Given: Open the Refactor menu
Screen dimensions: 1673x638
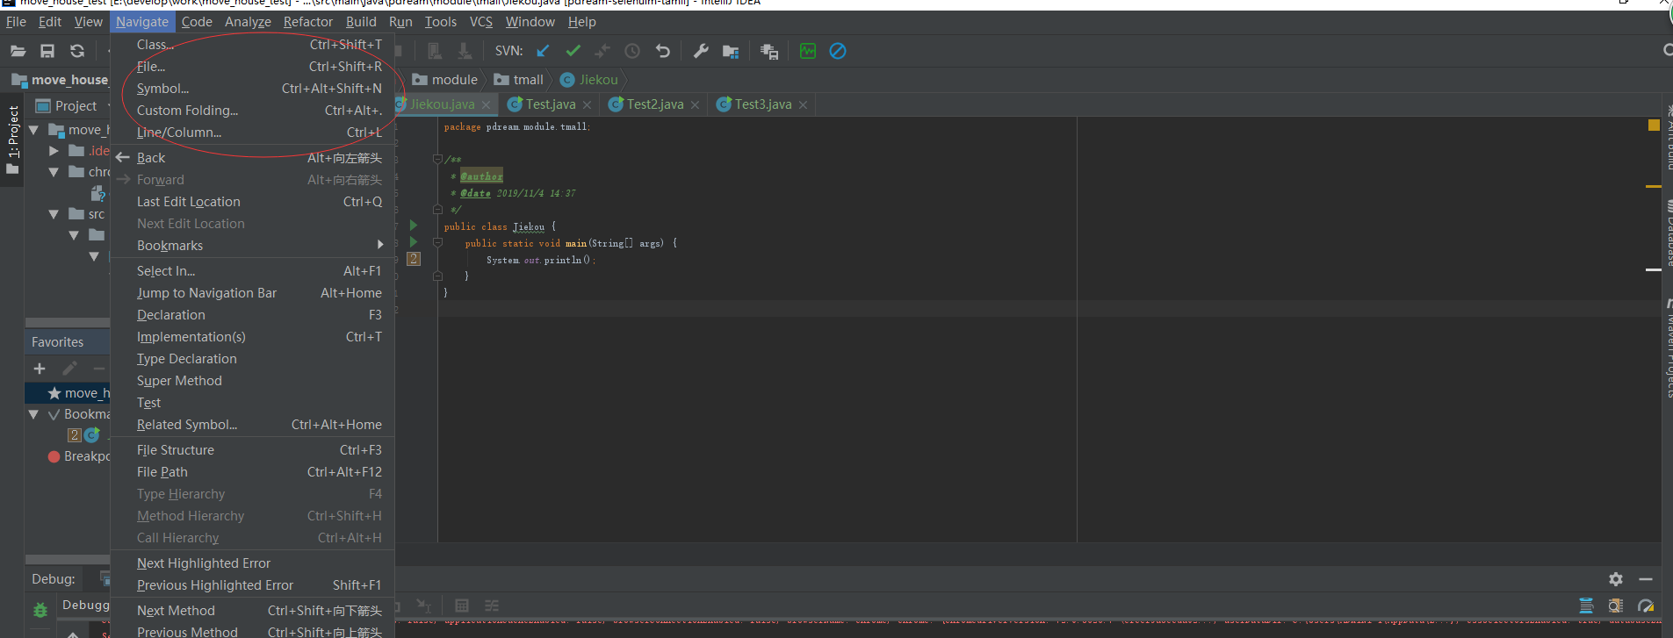Looking at the screenshot, I should click(308, 22).
